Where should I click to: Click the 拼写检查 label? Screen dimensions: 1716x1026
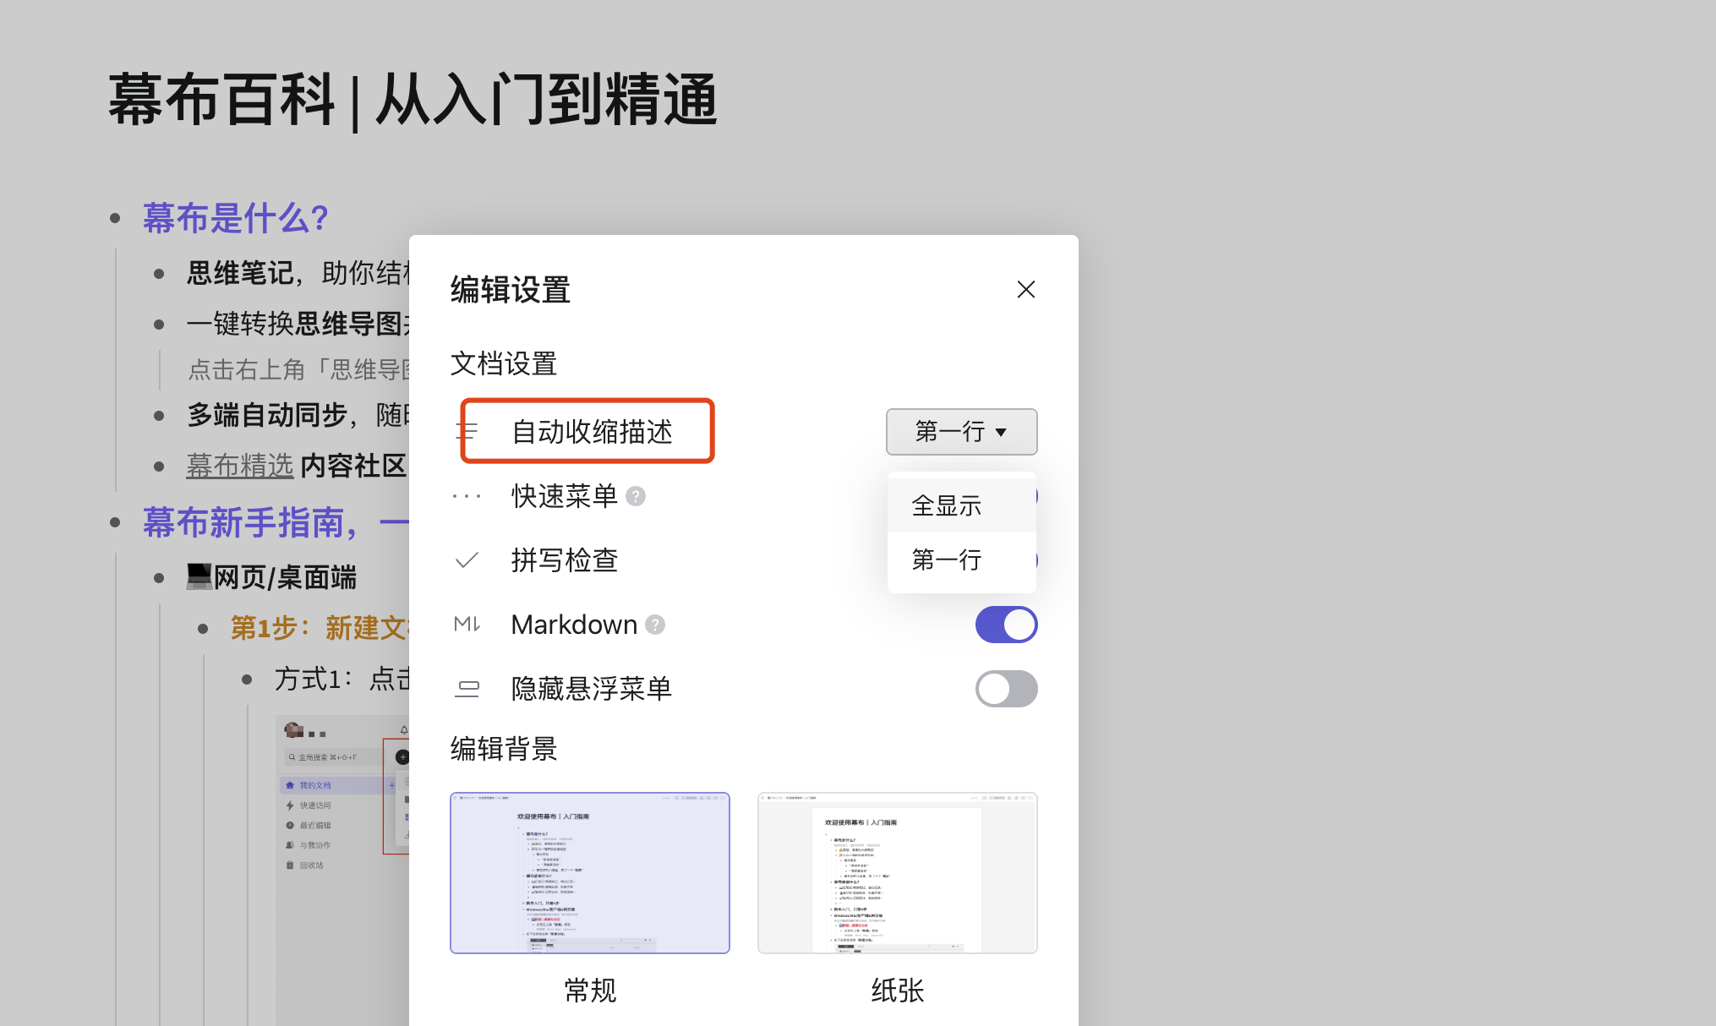(x=565, y=560)
